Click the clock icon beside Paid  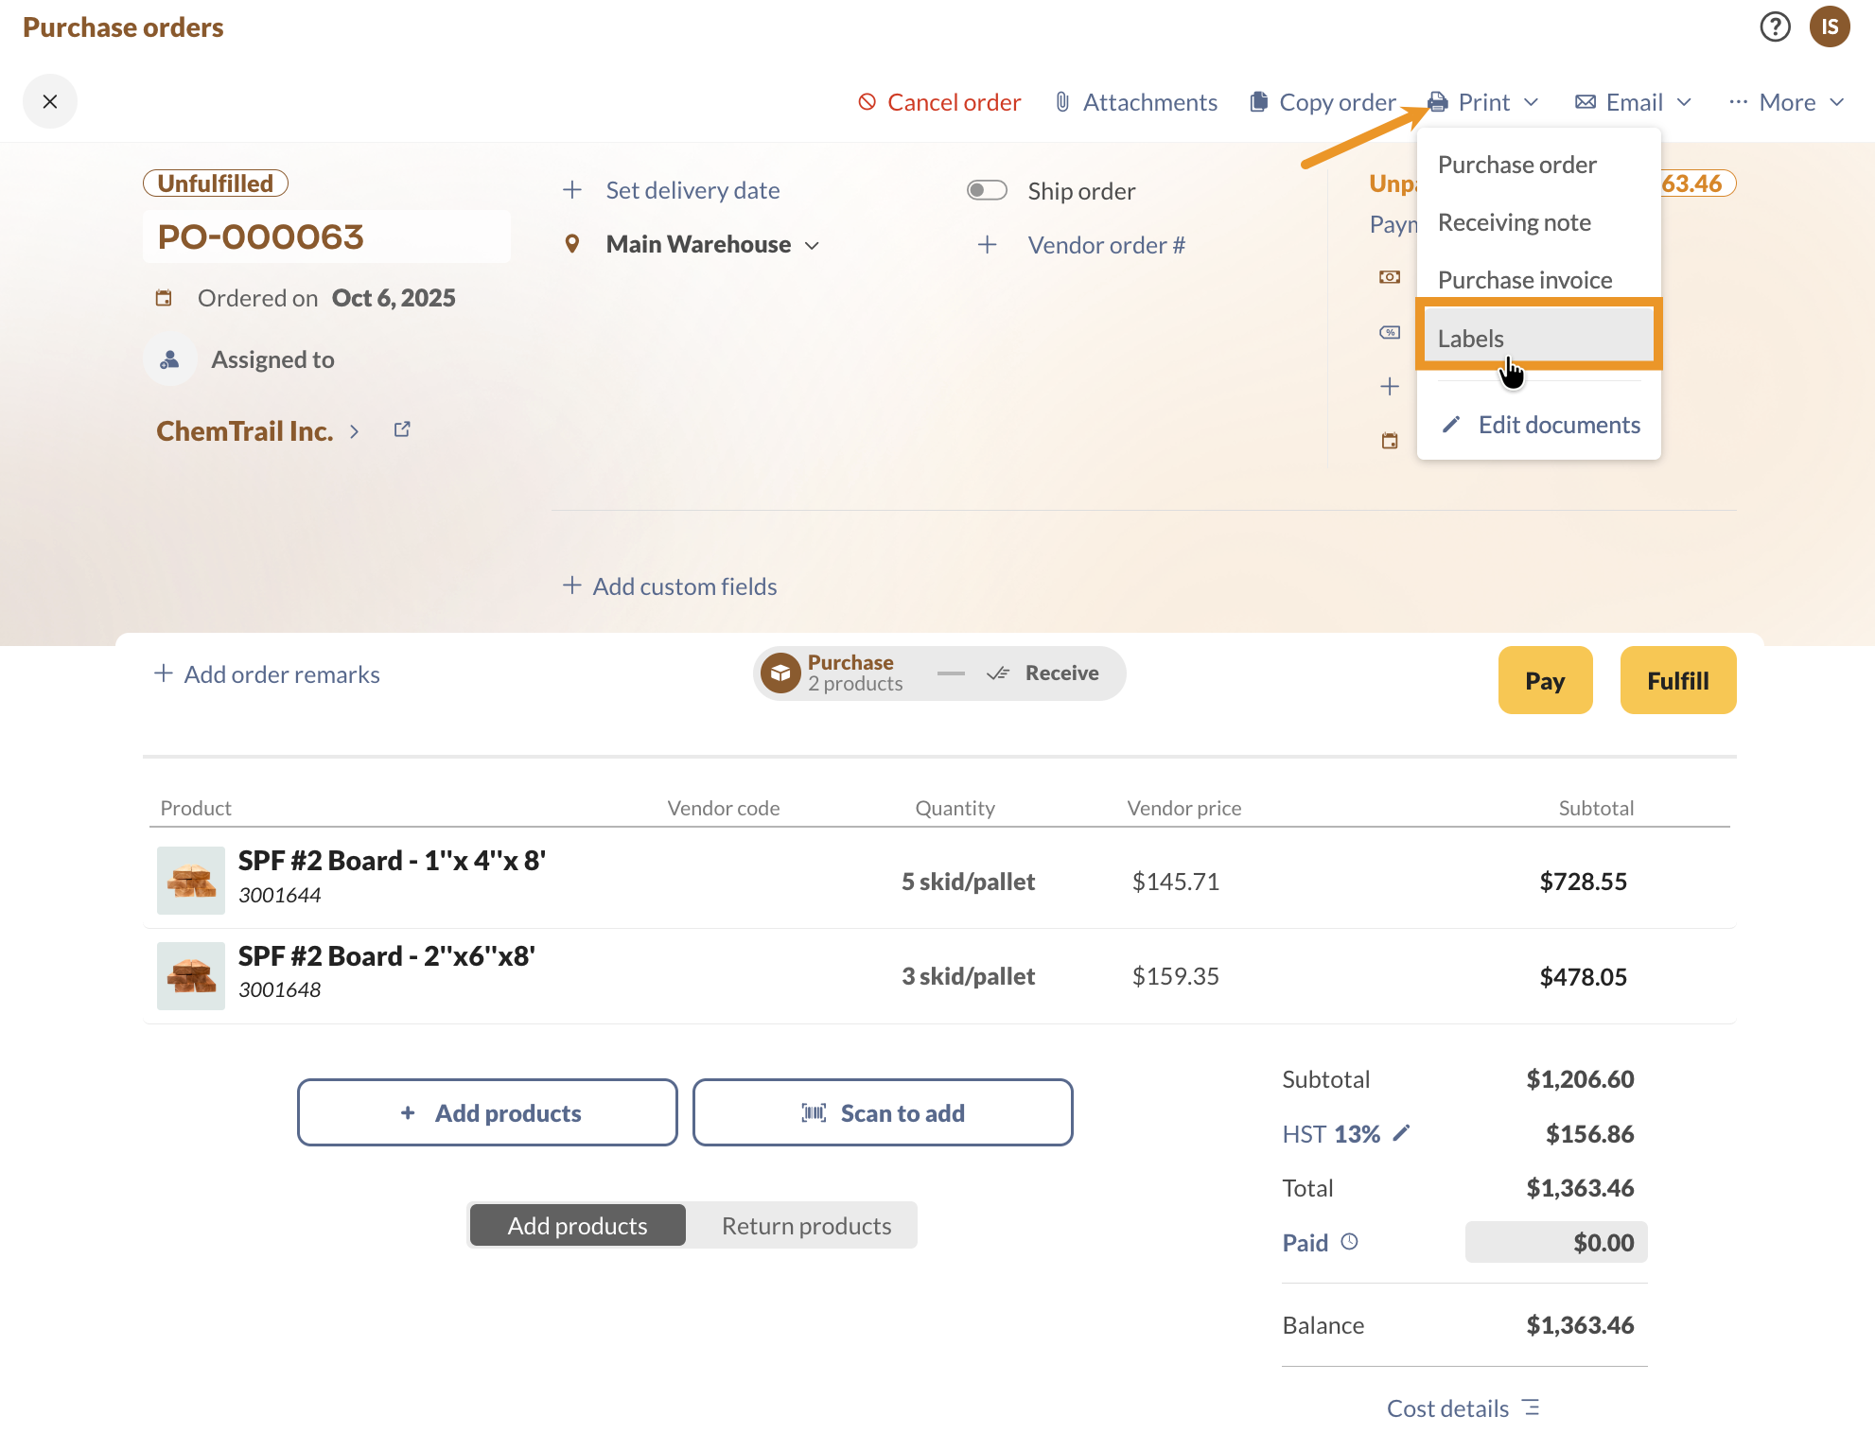point(1350,1242)
